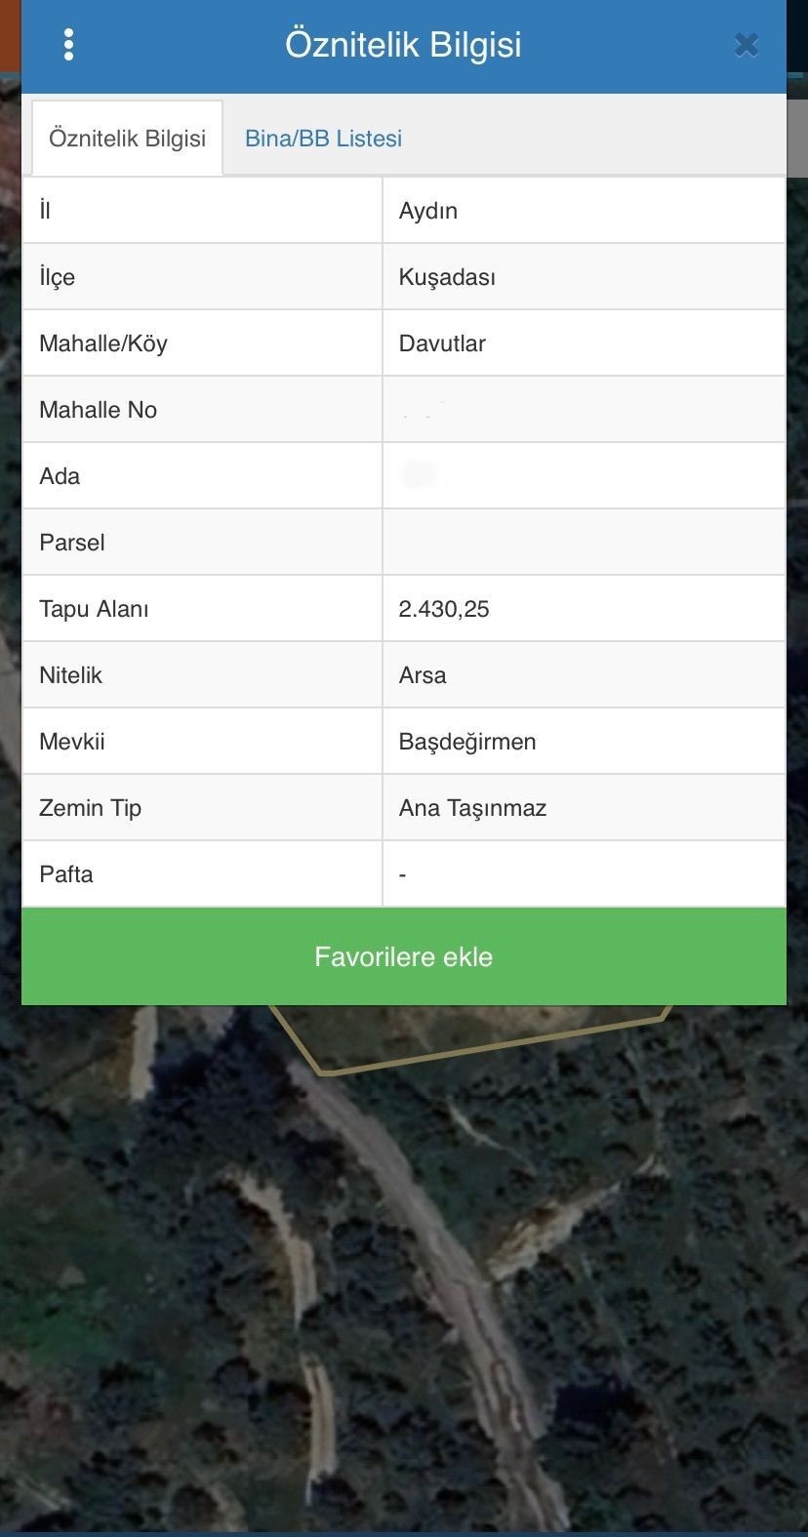Click the Başdeğirmen location value
The height and width of the screenshot is (1537, 808).
[x=467, y=742]
